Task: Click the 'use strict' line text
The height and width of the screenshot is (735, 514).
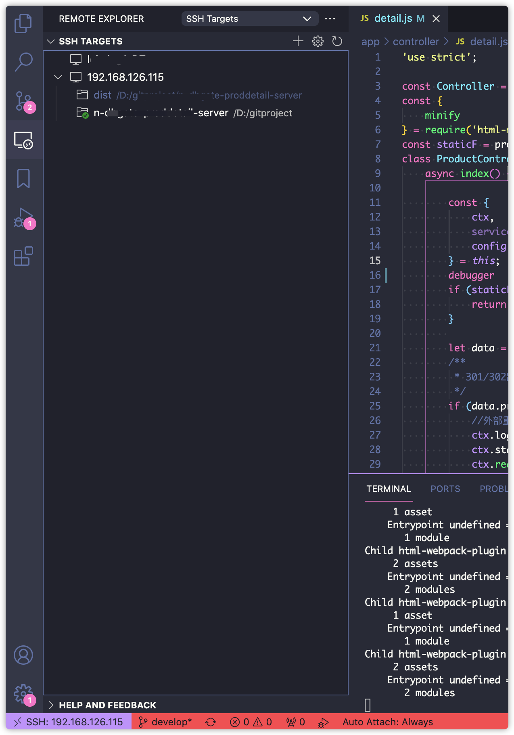Action: [439, 57]
